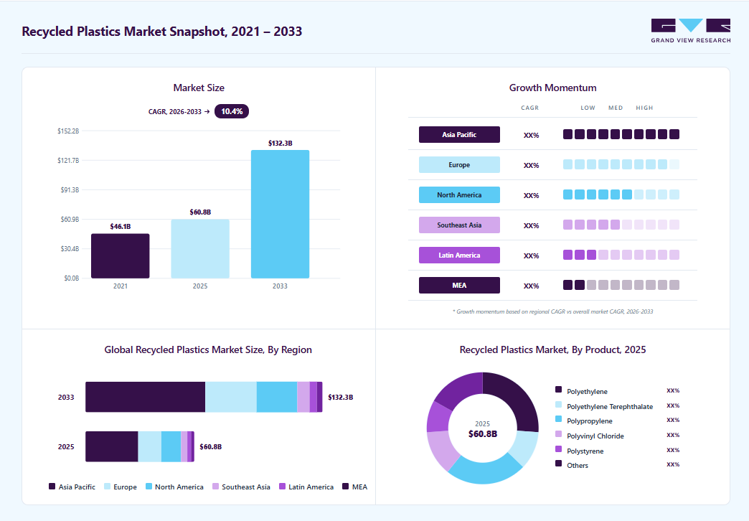
Task: Click the XX% value for MEA row
Action: 531,286
